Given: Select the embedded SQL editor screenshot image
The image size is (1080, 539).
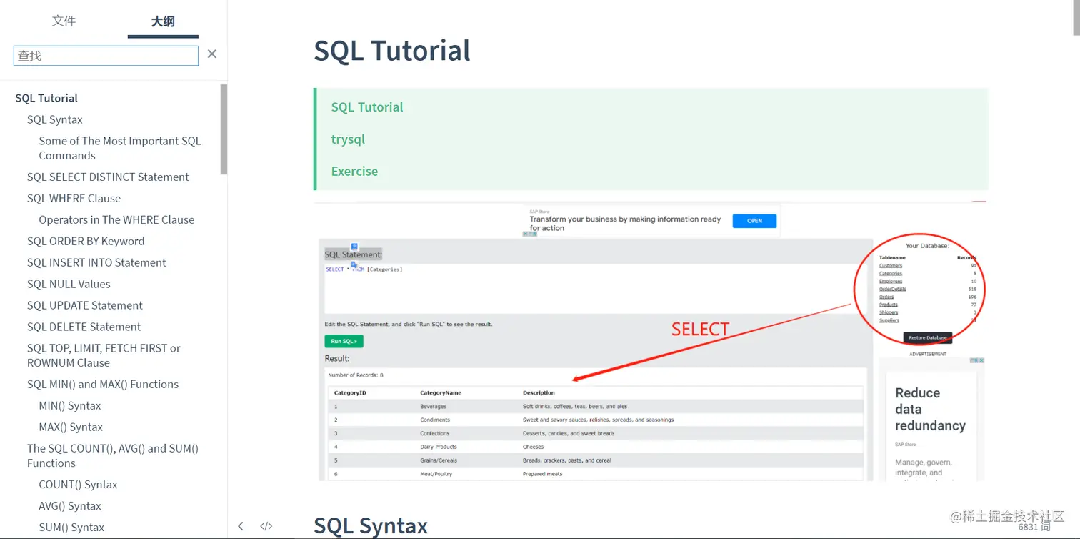Looking at the screenshot, I should (x=651, y=341).
